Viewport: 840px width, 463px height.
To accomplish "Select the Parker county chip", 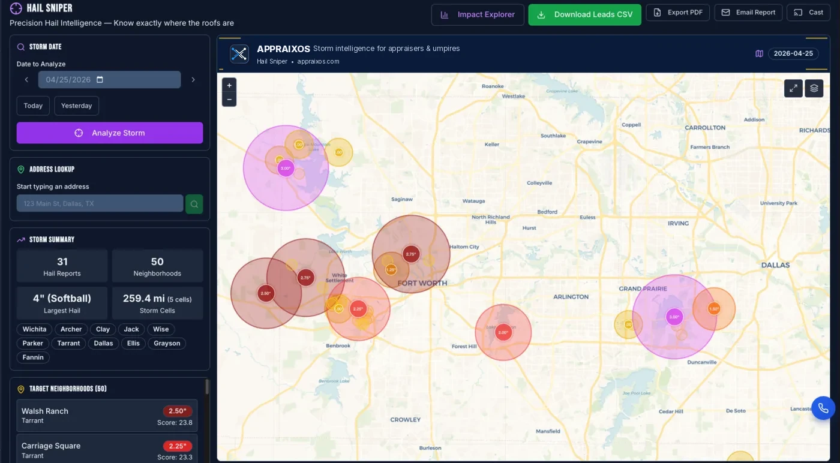I will point(33,344).
